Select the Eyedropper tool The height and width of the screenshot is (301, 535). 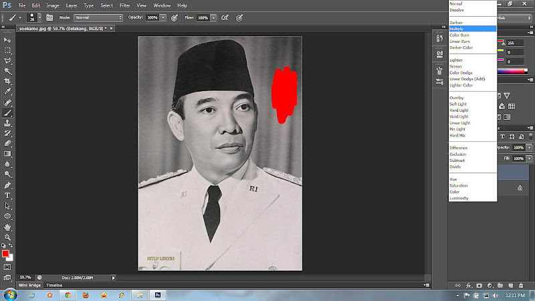(7, 92)
